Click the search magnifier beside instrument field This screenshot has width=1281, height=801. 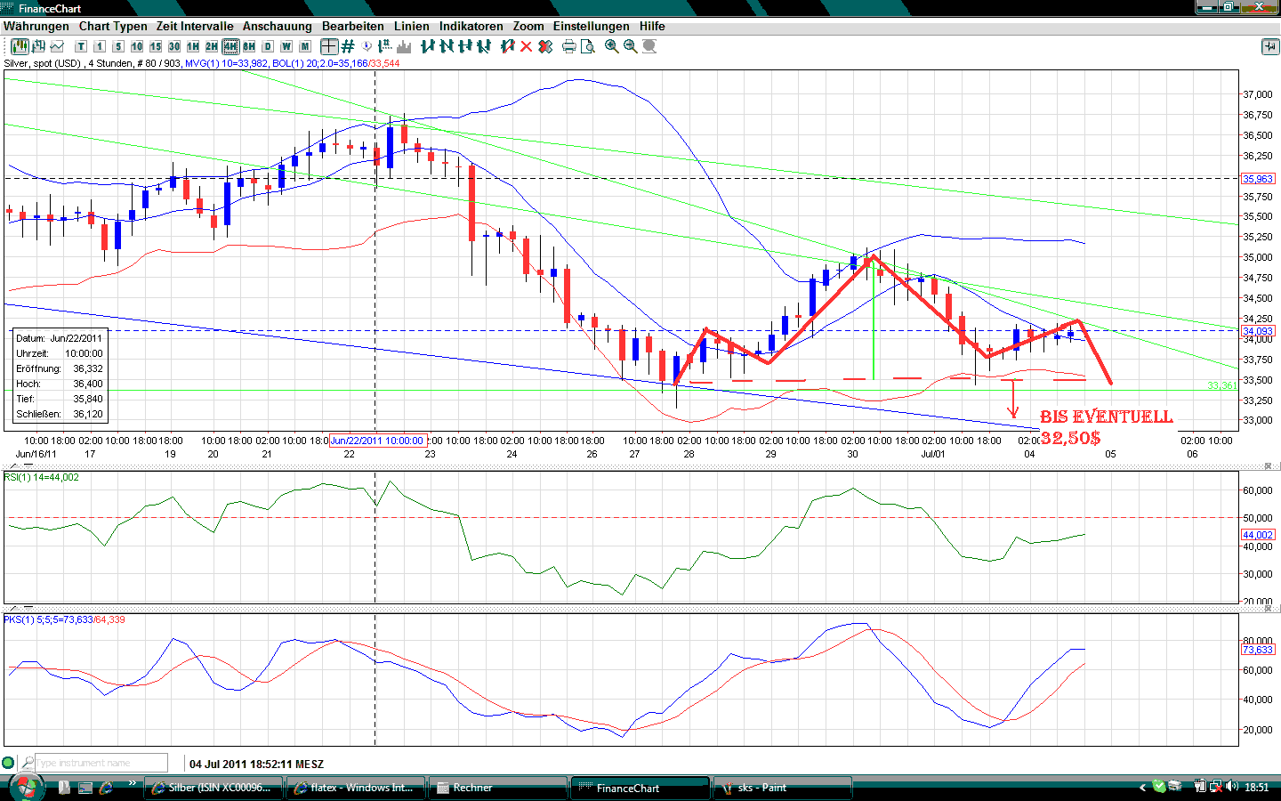point(28,763)
